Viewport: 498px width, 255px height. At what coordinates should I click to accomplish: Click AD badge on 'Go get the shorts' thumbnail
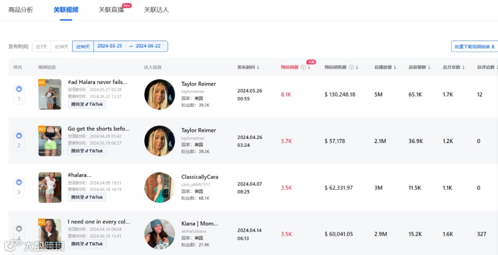click(x=41, y=129)
